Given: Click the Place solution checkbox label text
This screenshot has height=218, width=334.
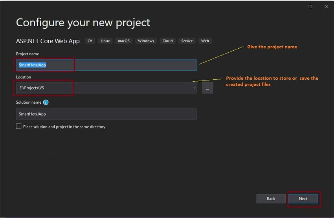Looking at the screenshot, I should pyautogui.click(x=64, y=126).
